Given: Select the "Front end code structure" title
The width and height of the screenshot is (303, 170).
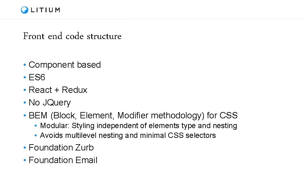Looking at the screenshot, I should [x=72, y=37].
